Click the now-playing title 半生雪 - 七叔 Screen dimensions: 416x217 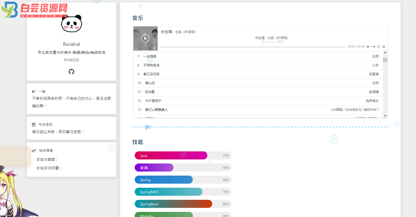pos(178,32)
